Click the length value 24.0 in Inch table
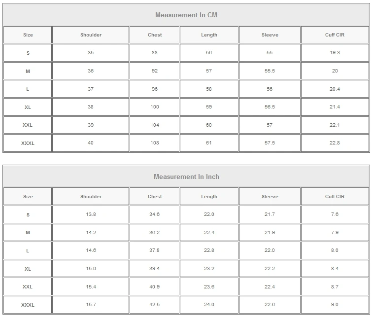 [209, 305]
